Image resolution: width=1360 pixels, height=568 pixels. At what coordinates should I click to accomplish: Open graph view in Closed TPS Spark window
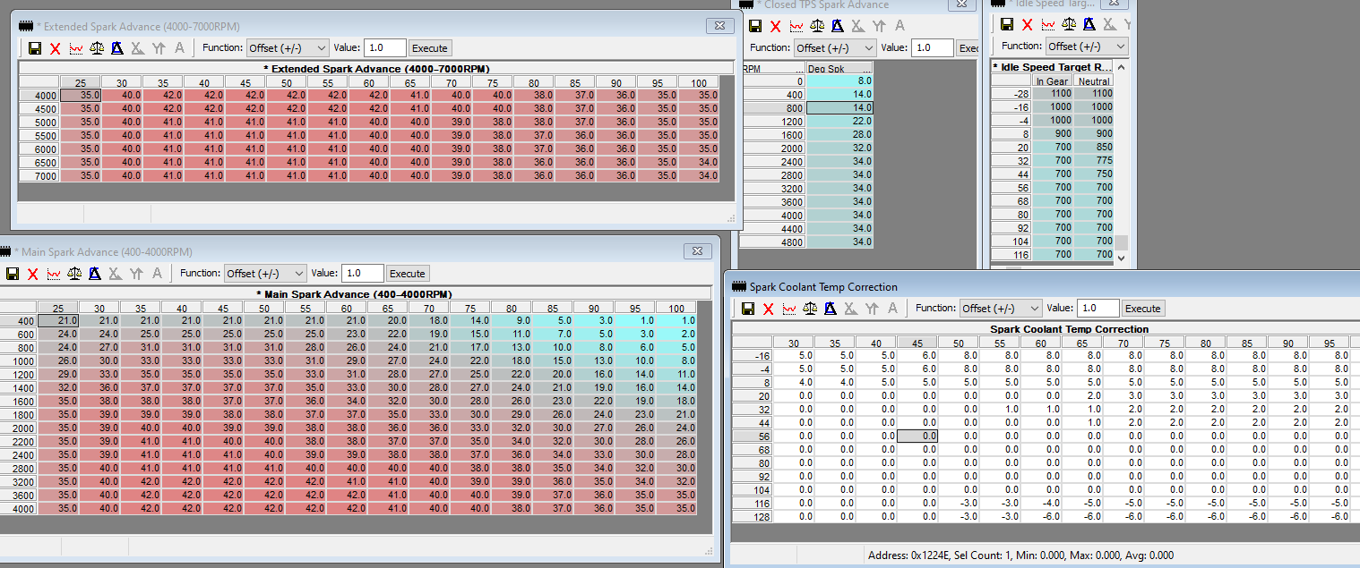[796, 27]
